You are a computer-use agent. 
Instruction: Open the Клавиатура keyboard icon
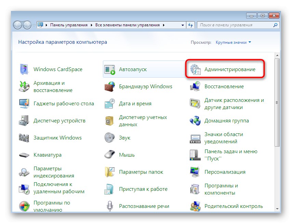[x=24, y=155]
